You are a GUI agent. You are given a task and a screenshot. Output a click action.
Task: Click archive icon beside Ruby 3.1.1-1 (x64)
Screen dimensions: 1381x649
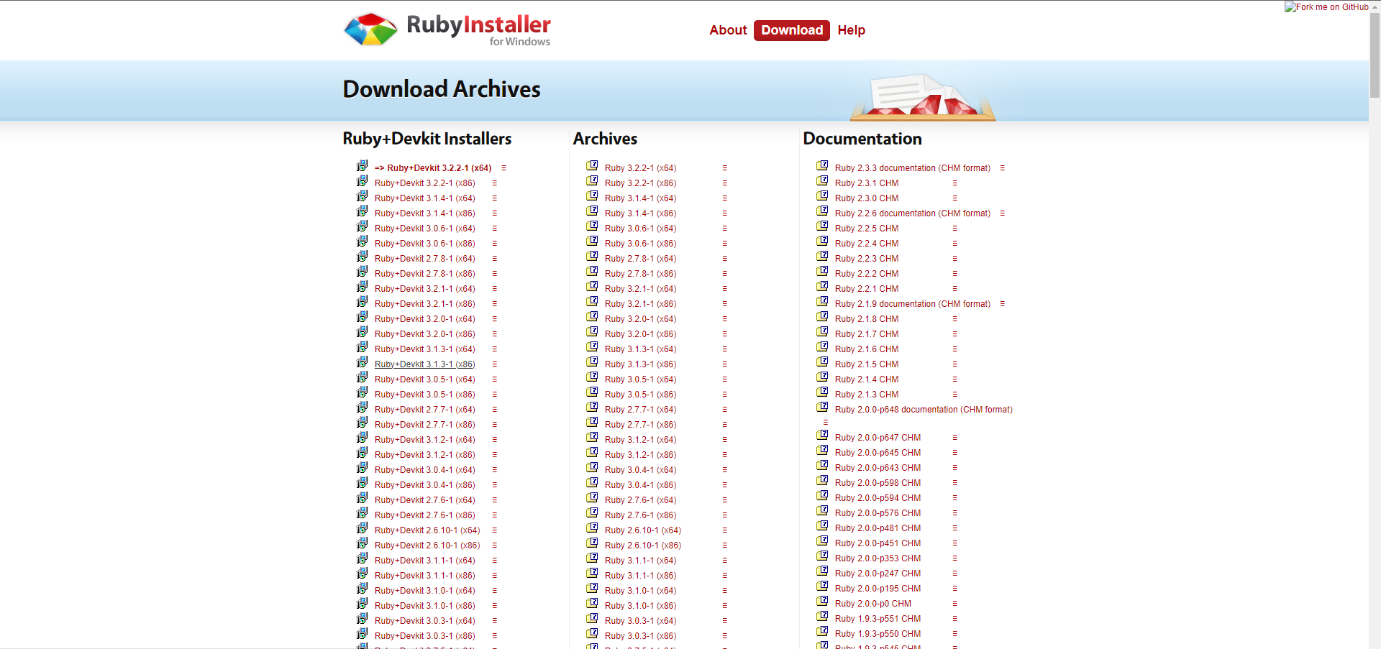click(592, 558)
